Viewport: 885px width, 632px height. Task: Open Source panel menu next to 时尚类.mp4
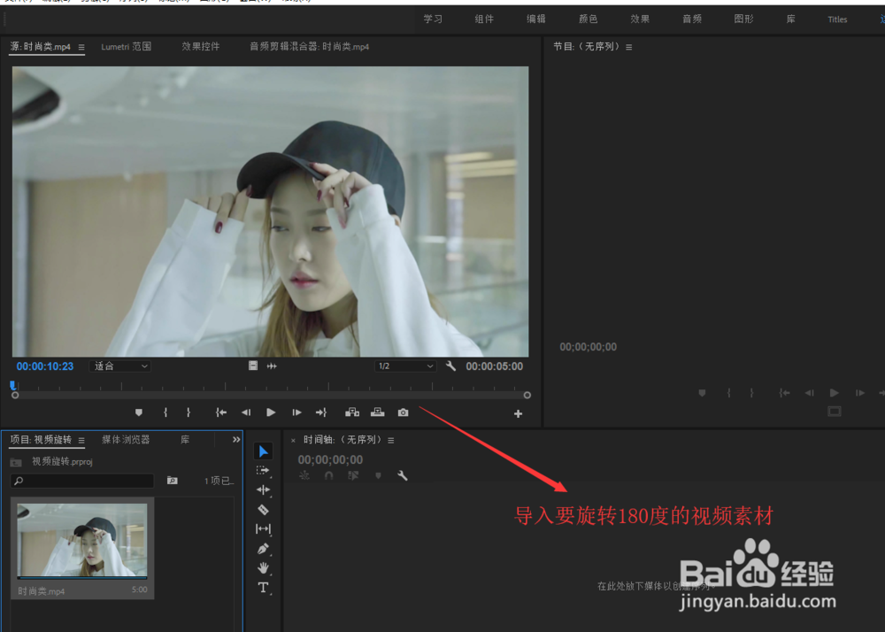(x=81, y=48)
